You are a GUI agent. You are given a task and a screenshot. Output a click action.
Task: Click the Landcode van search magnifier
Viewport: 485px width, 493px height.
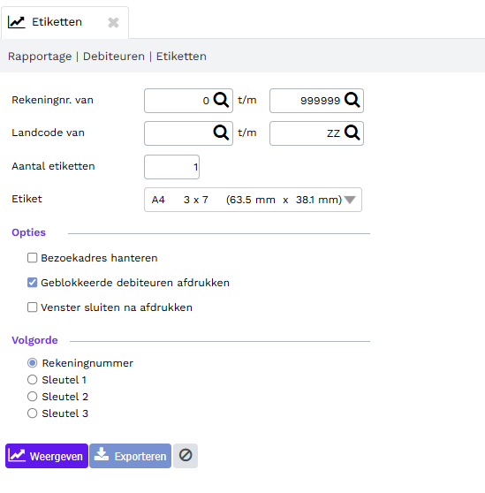221,133
